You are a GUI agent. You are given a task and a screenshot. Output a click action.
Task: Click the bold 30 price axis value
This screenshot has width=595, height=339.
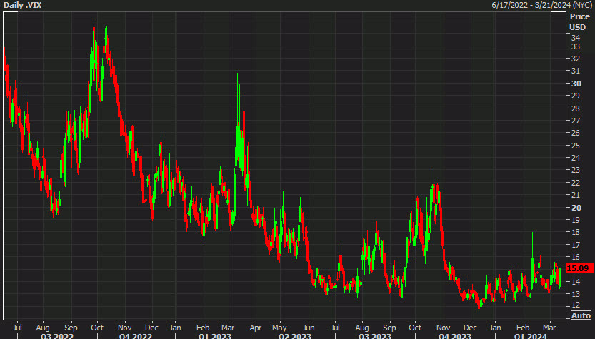[576, 84]
